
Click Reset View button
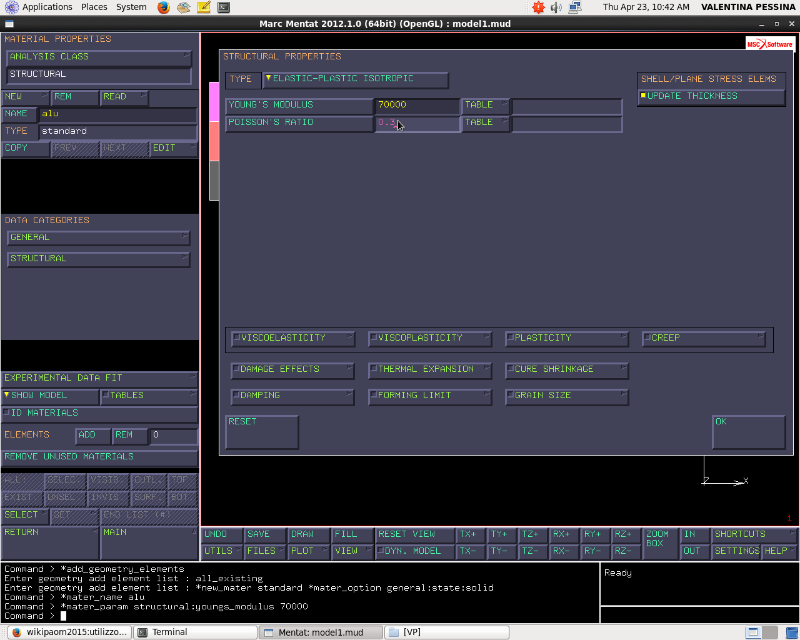click(x=415, y=535)
